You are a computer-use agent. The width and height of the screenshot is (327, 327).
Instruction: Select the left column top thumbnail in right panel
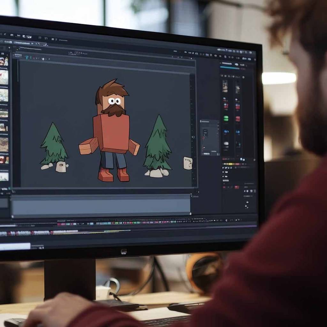coord(225,86)
